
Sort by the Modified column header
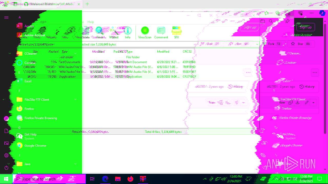click(163, 52)
